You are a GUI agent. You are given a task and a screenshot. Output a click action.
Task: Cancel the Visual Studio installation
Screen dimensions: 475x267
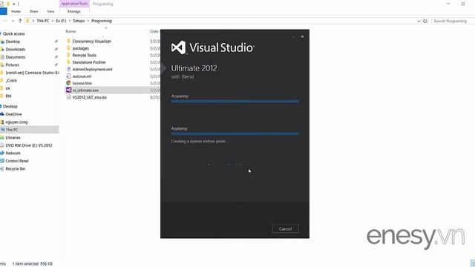click(x=285, y=229)
